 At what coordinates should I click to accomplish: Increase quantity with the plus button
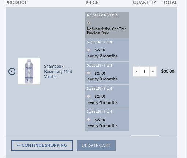pos(153,72)
